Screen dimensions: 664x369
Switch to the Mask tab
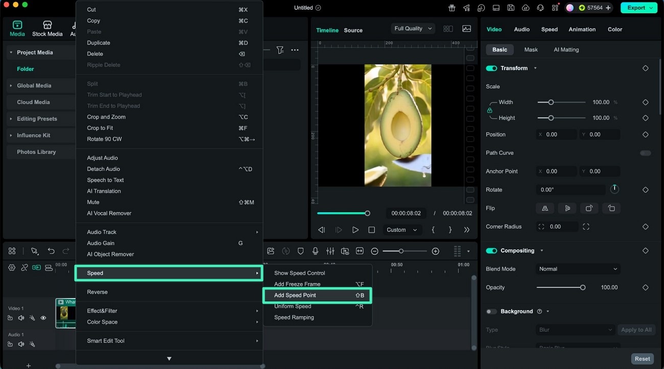point(531,50)
